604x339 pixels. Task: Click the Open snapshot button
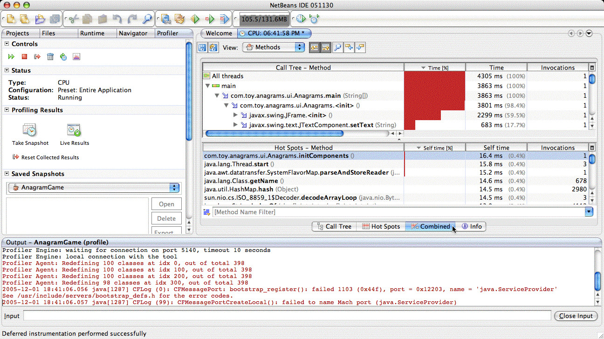166,204
